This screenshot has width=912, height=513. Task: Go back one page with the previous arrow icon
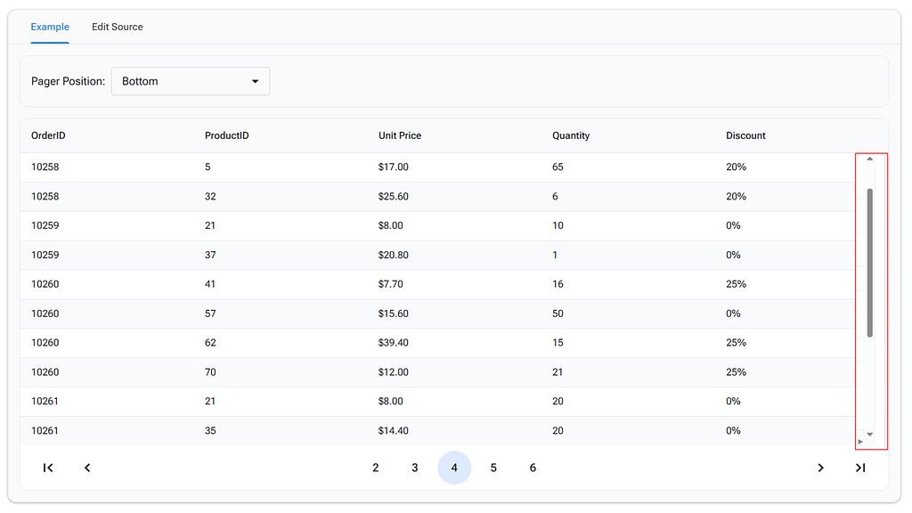point(86,468)
